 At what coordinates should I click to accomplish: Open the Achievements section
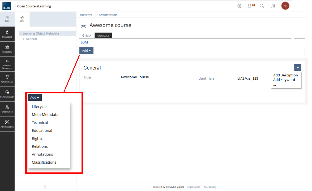(x=7, y=79)
